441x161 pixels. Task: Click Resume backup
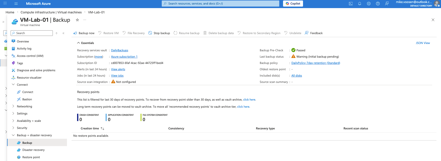pyautogui.click(x=187, y=33)
